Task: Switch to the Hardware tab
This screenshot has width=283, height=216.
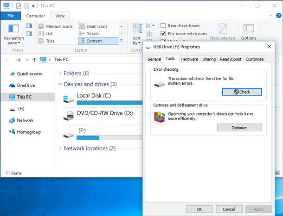Action: pyautogui.click(x=189, y=59)
